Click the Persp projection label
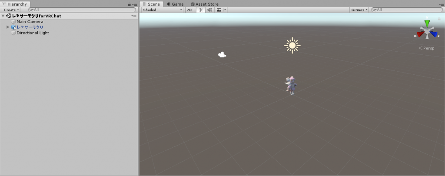445x176 pixels. coord(427,48)
